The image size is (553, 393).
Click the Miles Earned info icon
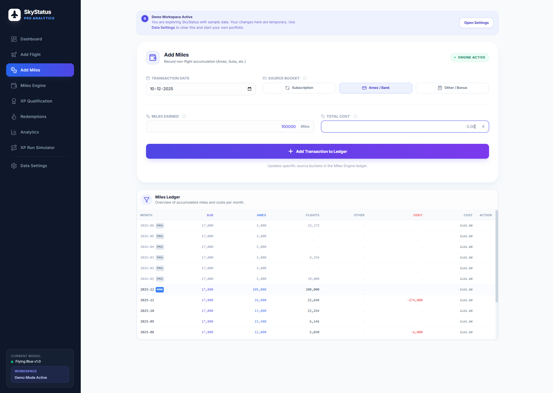pos(184,116)
